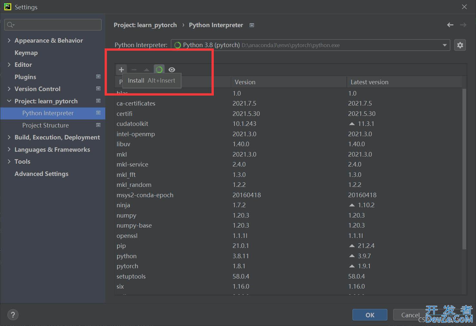The height and width of the screenshot is (326, 476).
Task: Click the Cancel button
Action: click(410, 315)
